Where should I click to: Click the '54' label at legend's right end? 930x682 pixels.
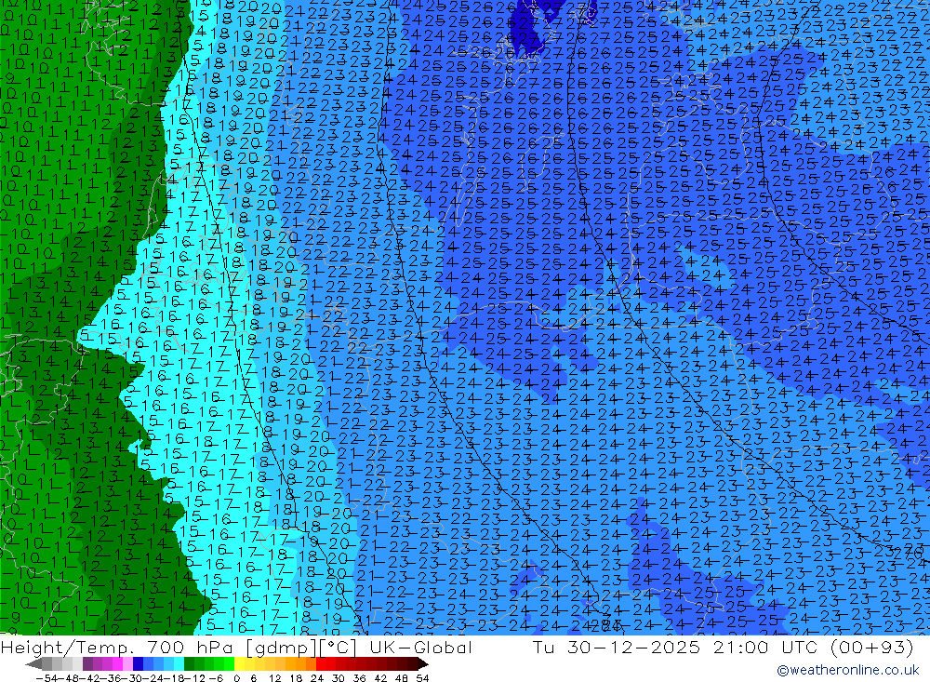422,678
